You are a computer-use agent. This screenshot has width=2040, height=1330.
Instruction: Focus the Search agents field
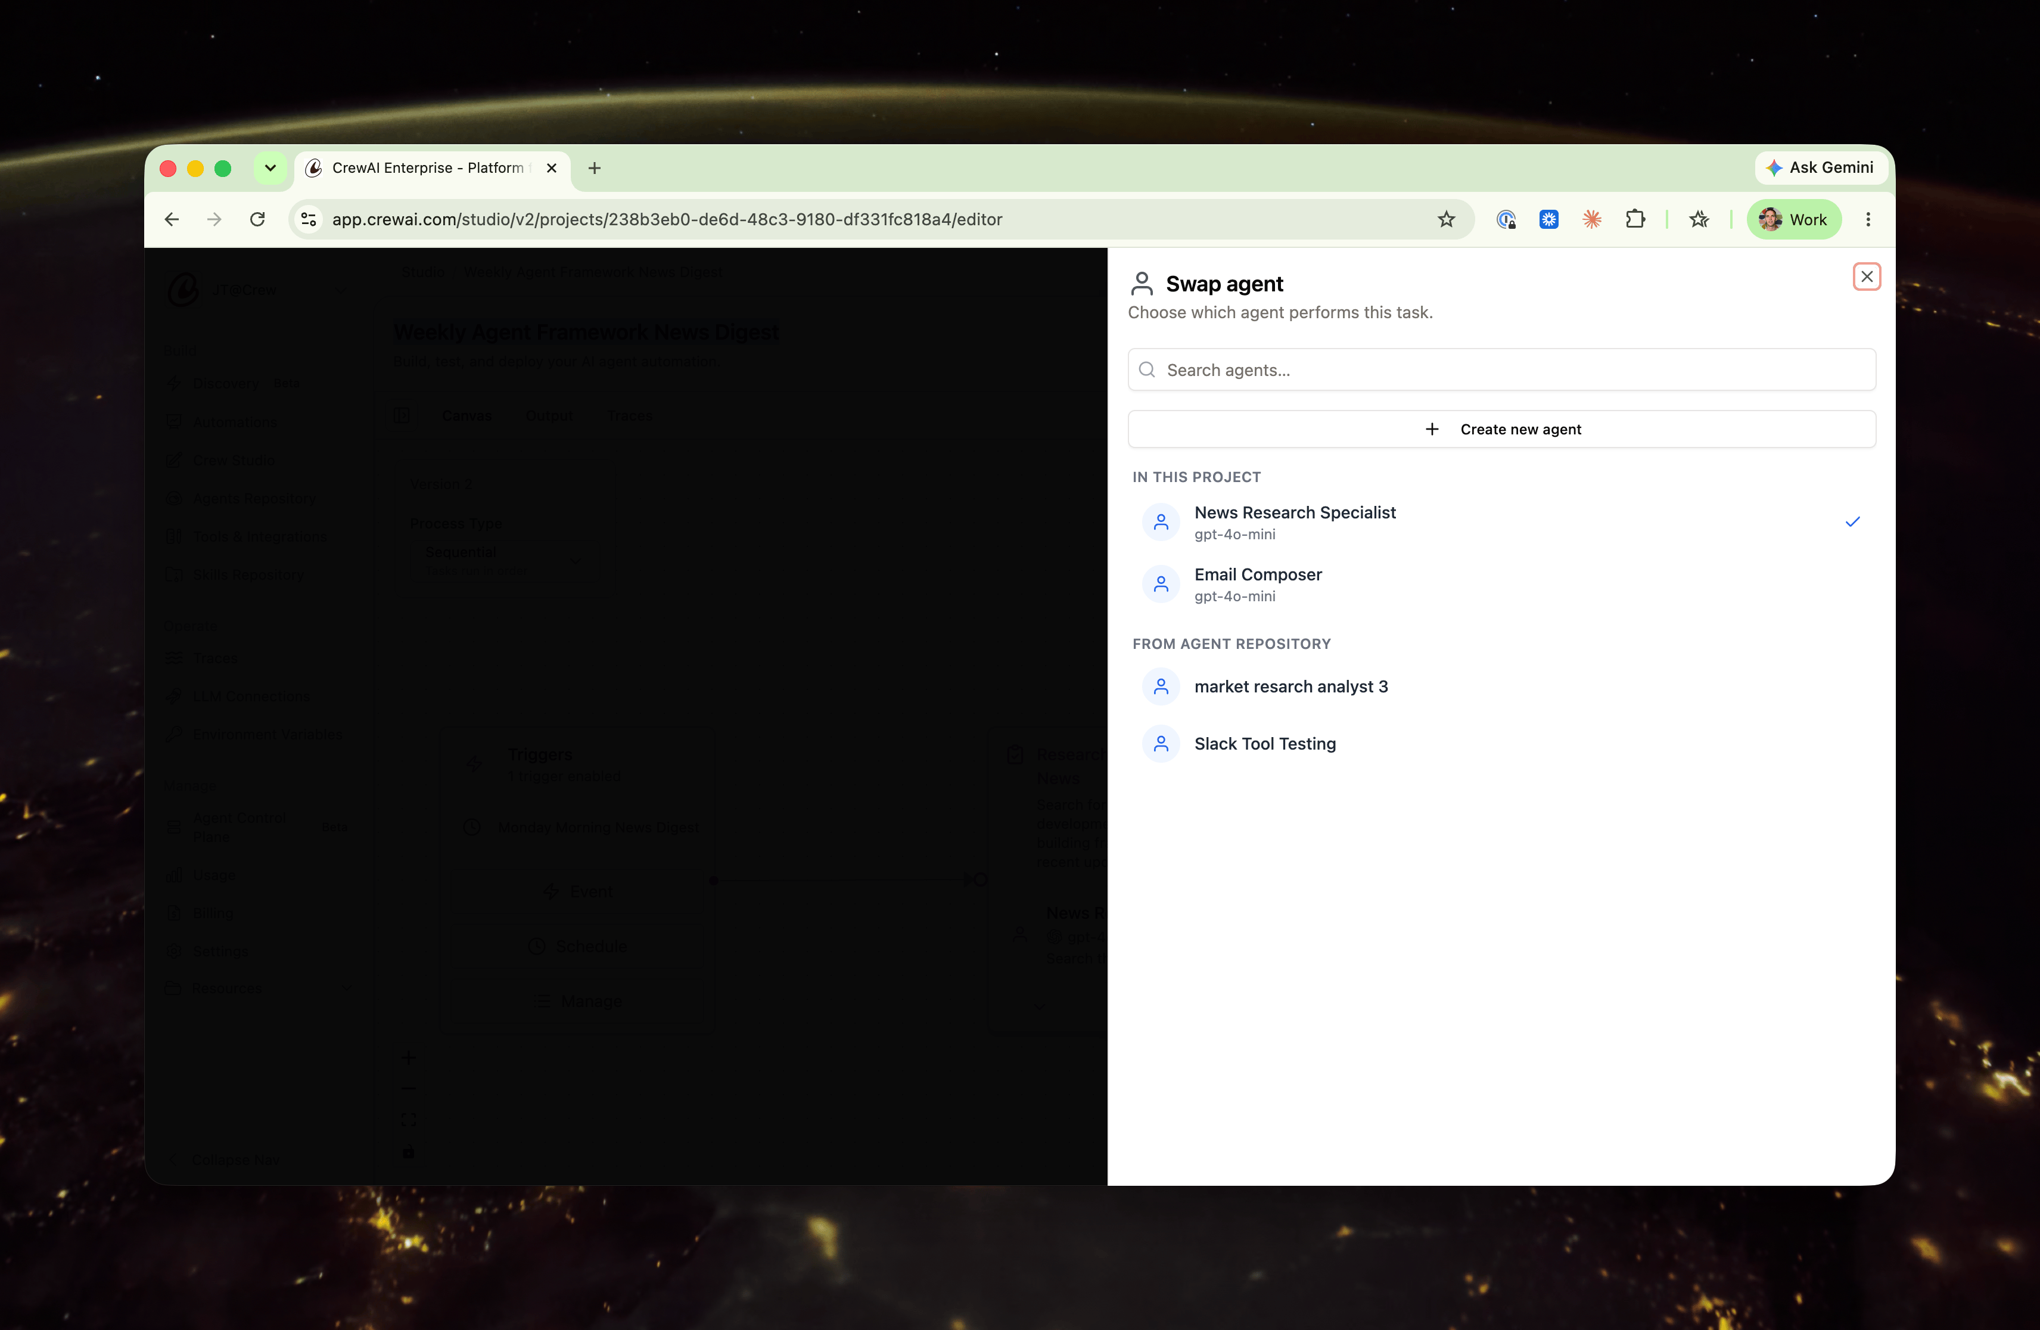(1501, 369)
